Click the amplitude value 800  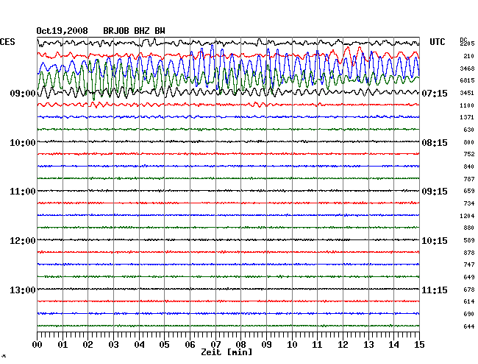[x=469, y=142]
